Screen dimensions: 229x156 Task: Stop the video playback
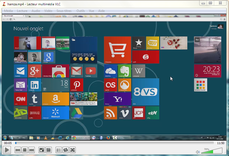(25, 150)
